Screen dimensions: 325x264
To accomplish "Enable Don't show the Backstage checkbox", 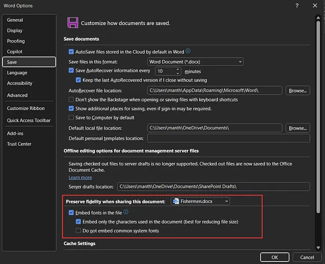I will pos(71,99).
